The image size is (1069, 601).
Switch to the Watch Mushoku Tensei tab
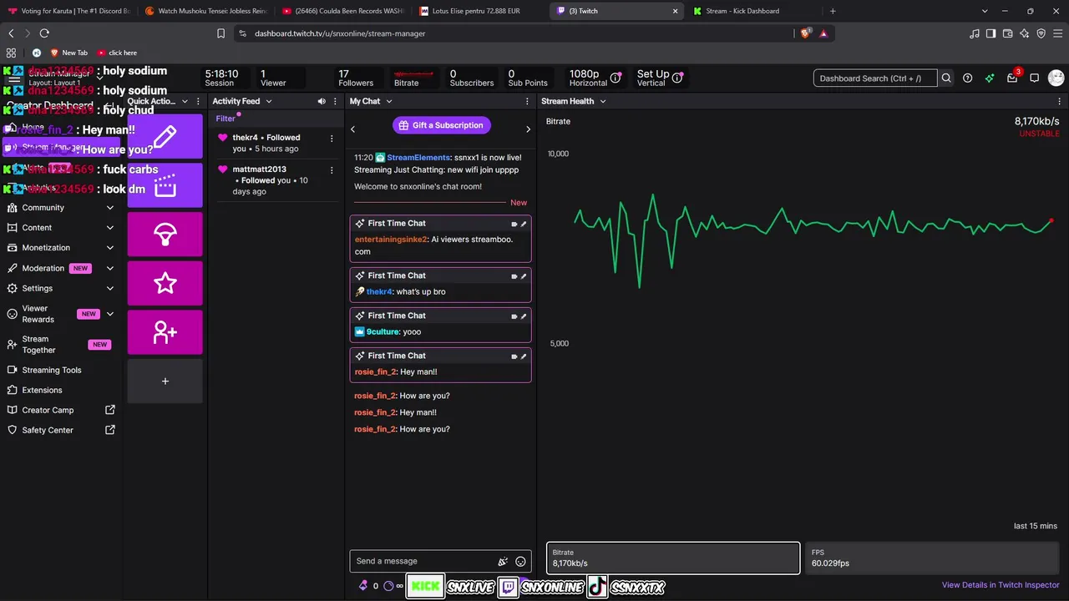(x=205, y=11)
